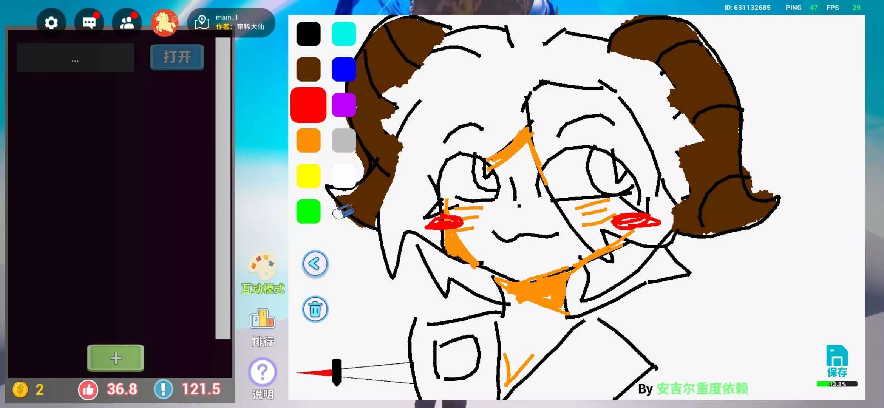Click the red horse avatar icon
The width and height of the screenshot is (884, 408).
(165, 23)
